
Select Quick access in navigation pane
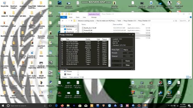pos(70,26)
